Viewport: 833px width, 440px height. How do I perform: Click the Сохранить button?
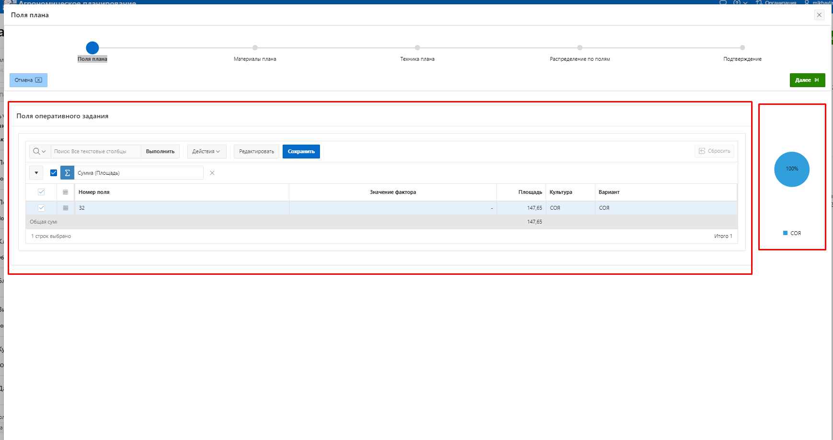[x=301, y=151]
